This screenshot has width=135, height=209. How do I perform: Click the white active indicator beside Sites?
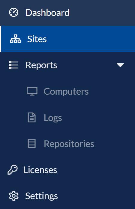[1, 39]
